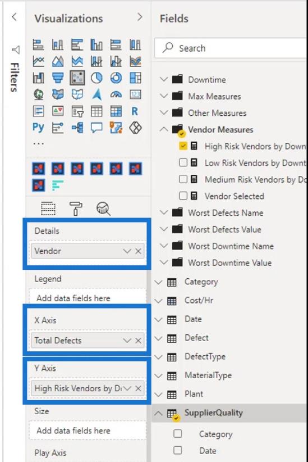Open the Format paint roller tab
This screenshot has height=462, width=308.
click(x=76, y=209)
